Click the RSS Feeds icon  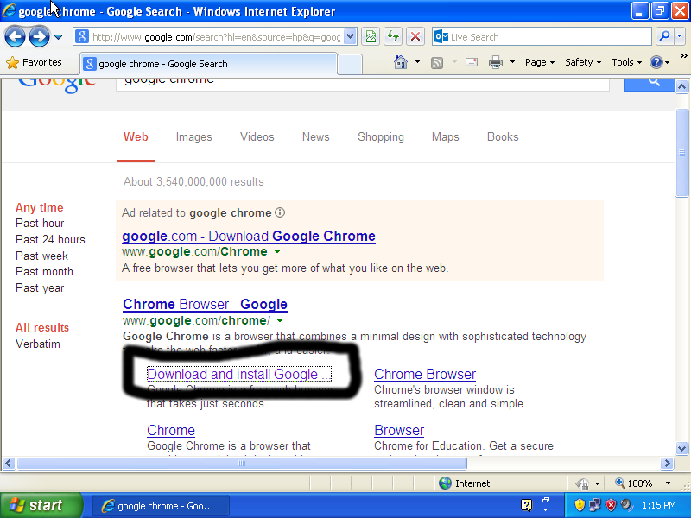pos(437,62)
